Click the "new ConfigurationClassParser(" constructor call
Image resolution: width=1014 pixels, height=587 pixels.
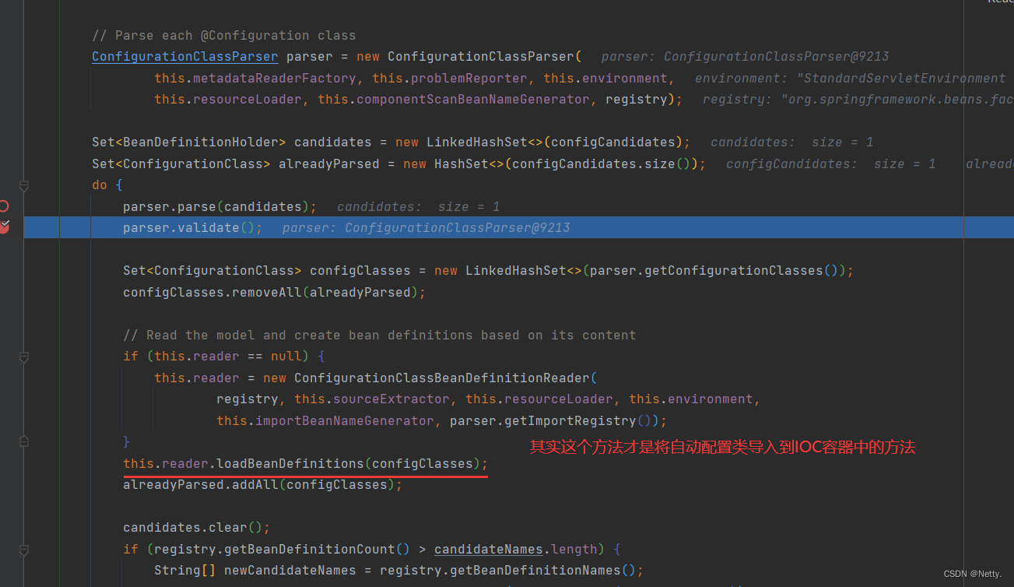[469, 56]
